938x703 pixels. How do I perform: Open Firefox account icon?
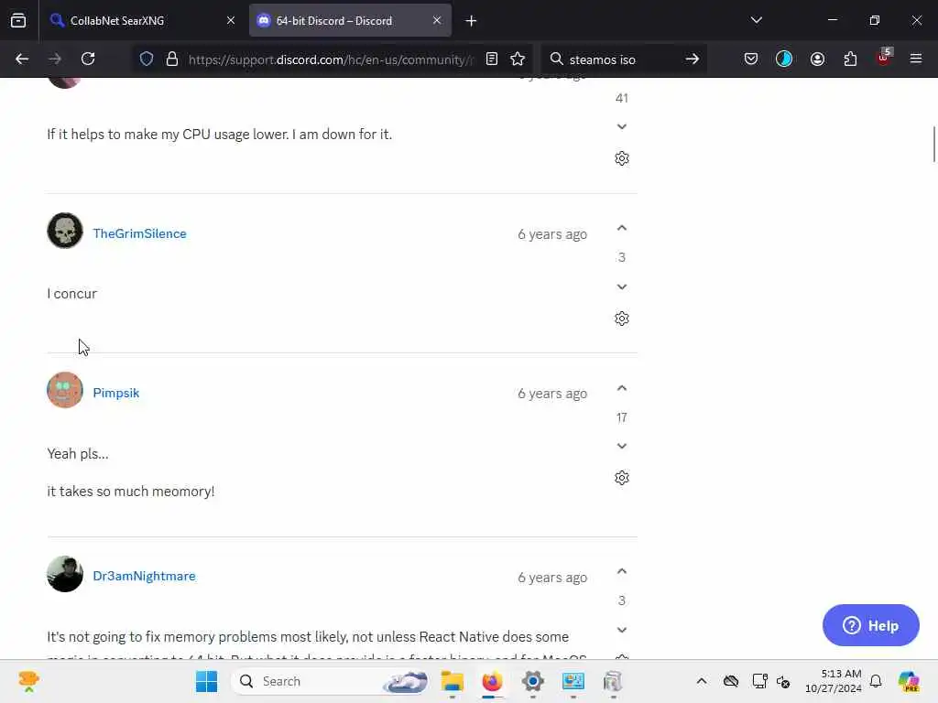click(817, 59)
